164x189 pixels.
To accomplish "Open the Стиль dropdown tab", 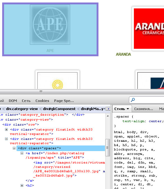I will coord(122,109).
